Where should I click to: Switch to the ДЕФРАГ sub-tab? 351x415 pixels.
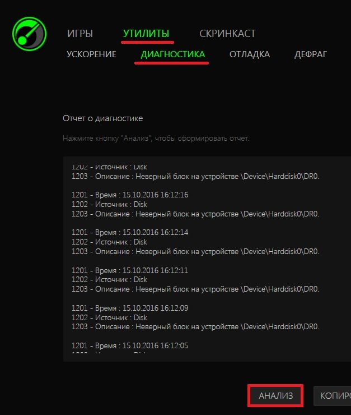(311, 54)
